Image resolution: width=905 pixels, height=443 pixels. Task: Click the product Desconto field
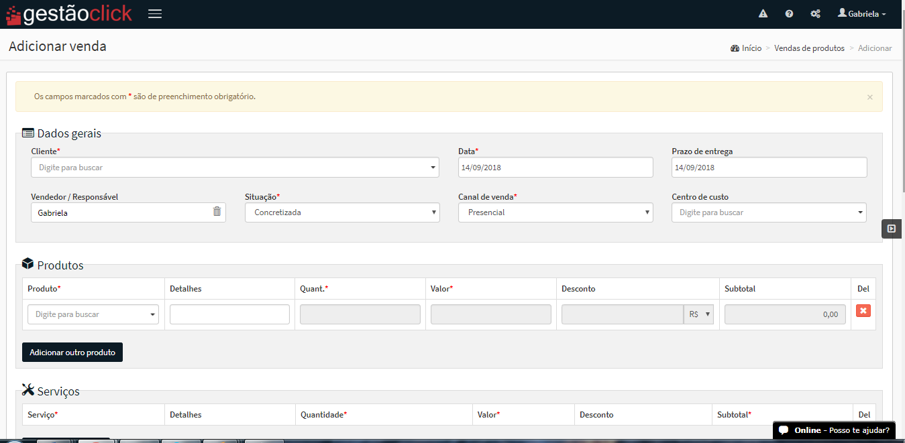point(622,314)
